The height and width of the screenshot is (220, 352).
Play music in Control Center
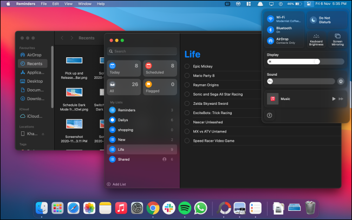click(x=334, y=99)
